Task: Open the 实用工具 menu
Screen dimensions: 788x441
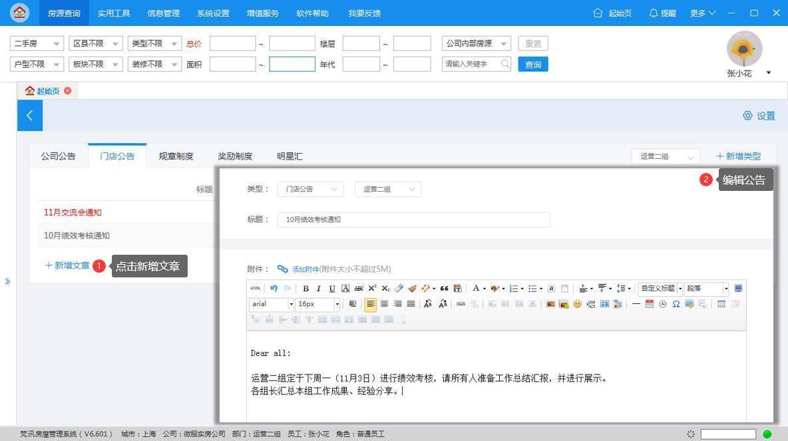Action: 113,13
